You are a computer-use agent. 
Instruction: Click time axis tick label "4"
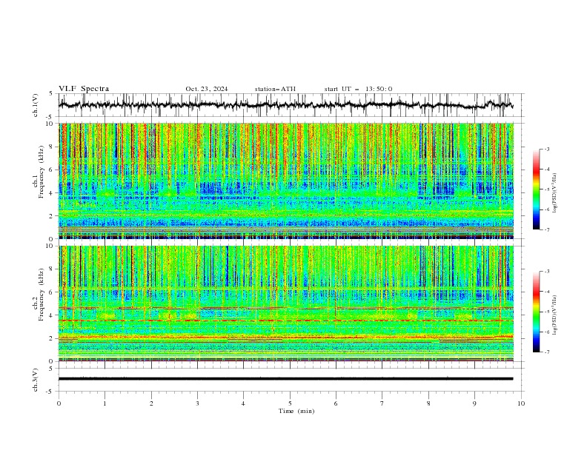243,403
